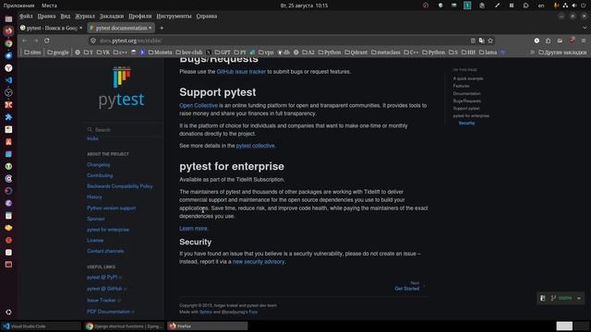This screenshot has width=591, height=332.
Task: Open the list all tabs chevron
Action: click(x=585, y=28)
